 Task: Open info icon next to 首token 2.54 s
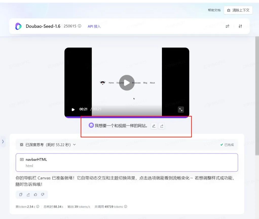[38, 206]
